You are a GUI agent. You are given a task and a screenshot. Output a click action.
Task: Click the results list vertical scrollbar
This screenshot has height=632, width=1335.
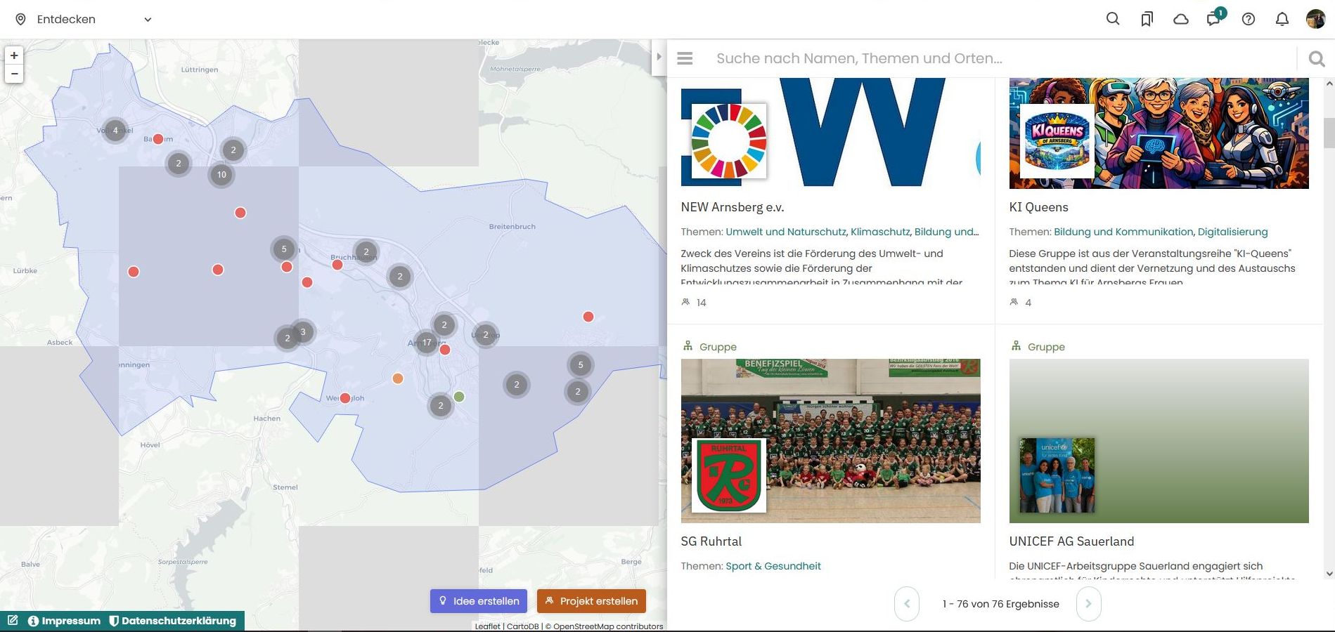coord(1329,133)
